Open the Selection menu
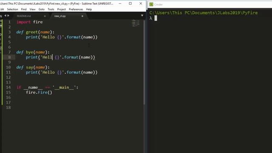This screenshot has height=153, width=272. [x=12, y=9]
